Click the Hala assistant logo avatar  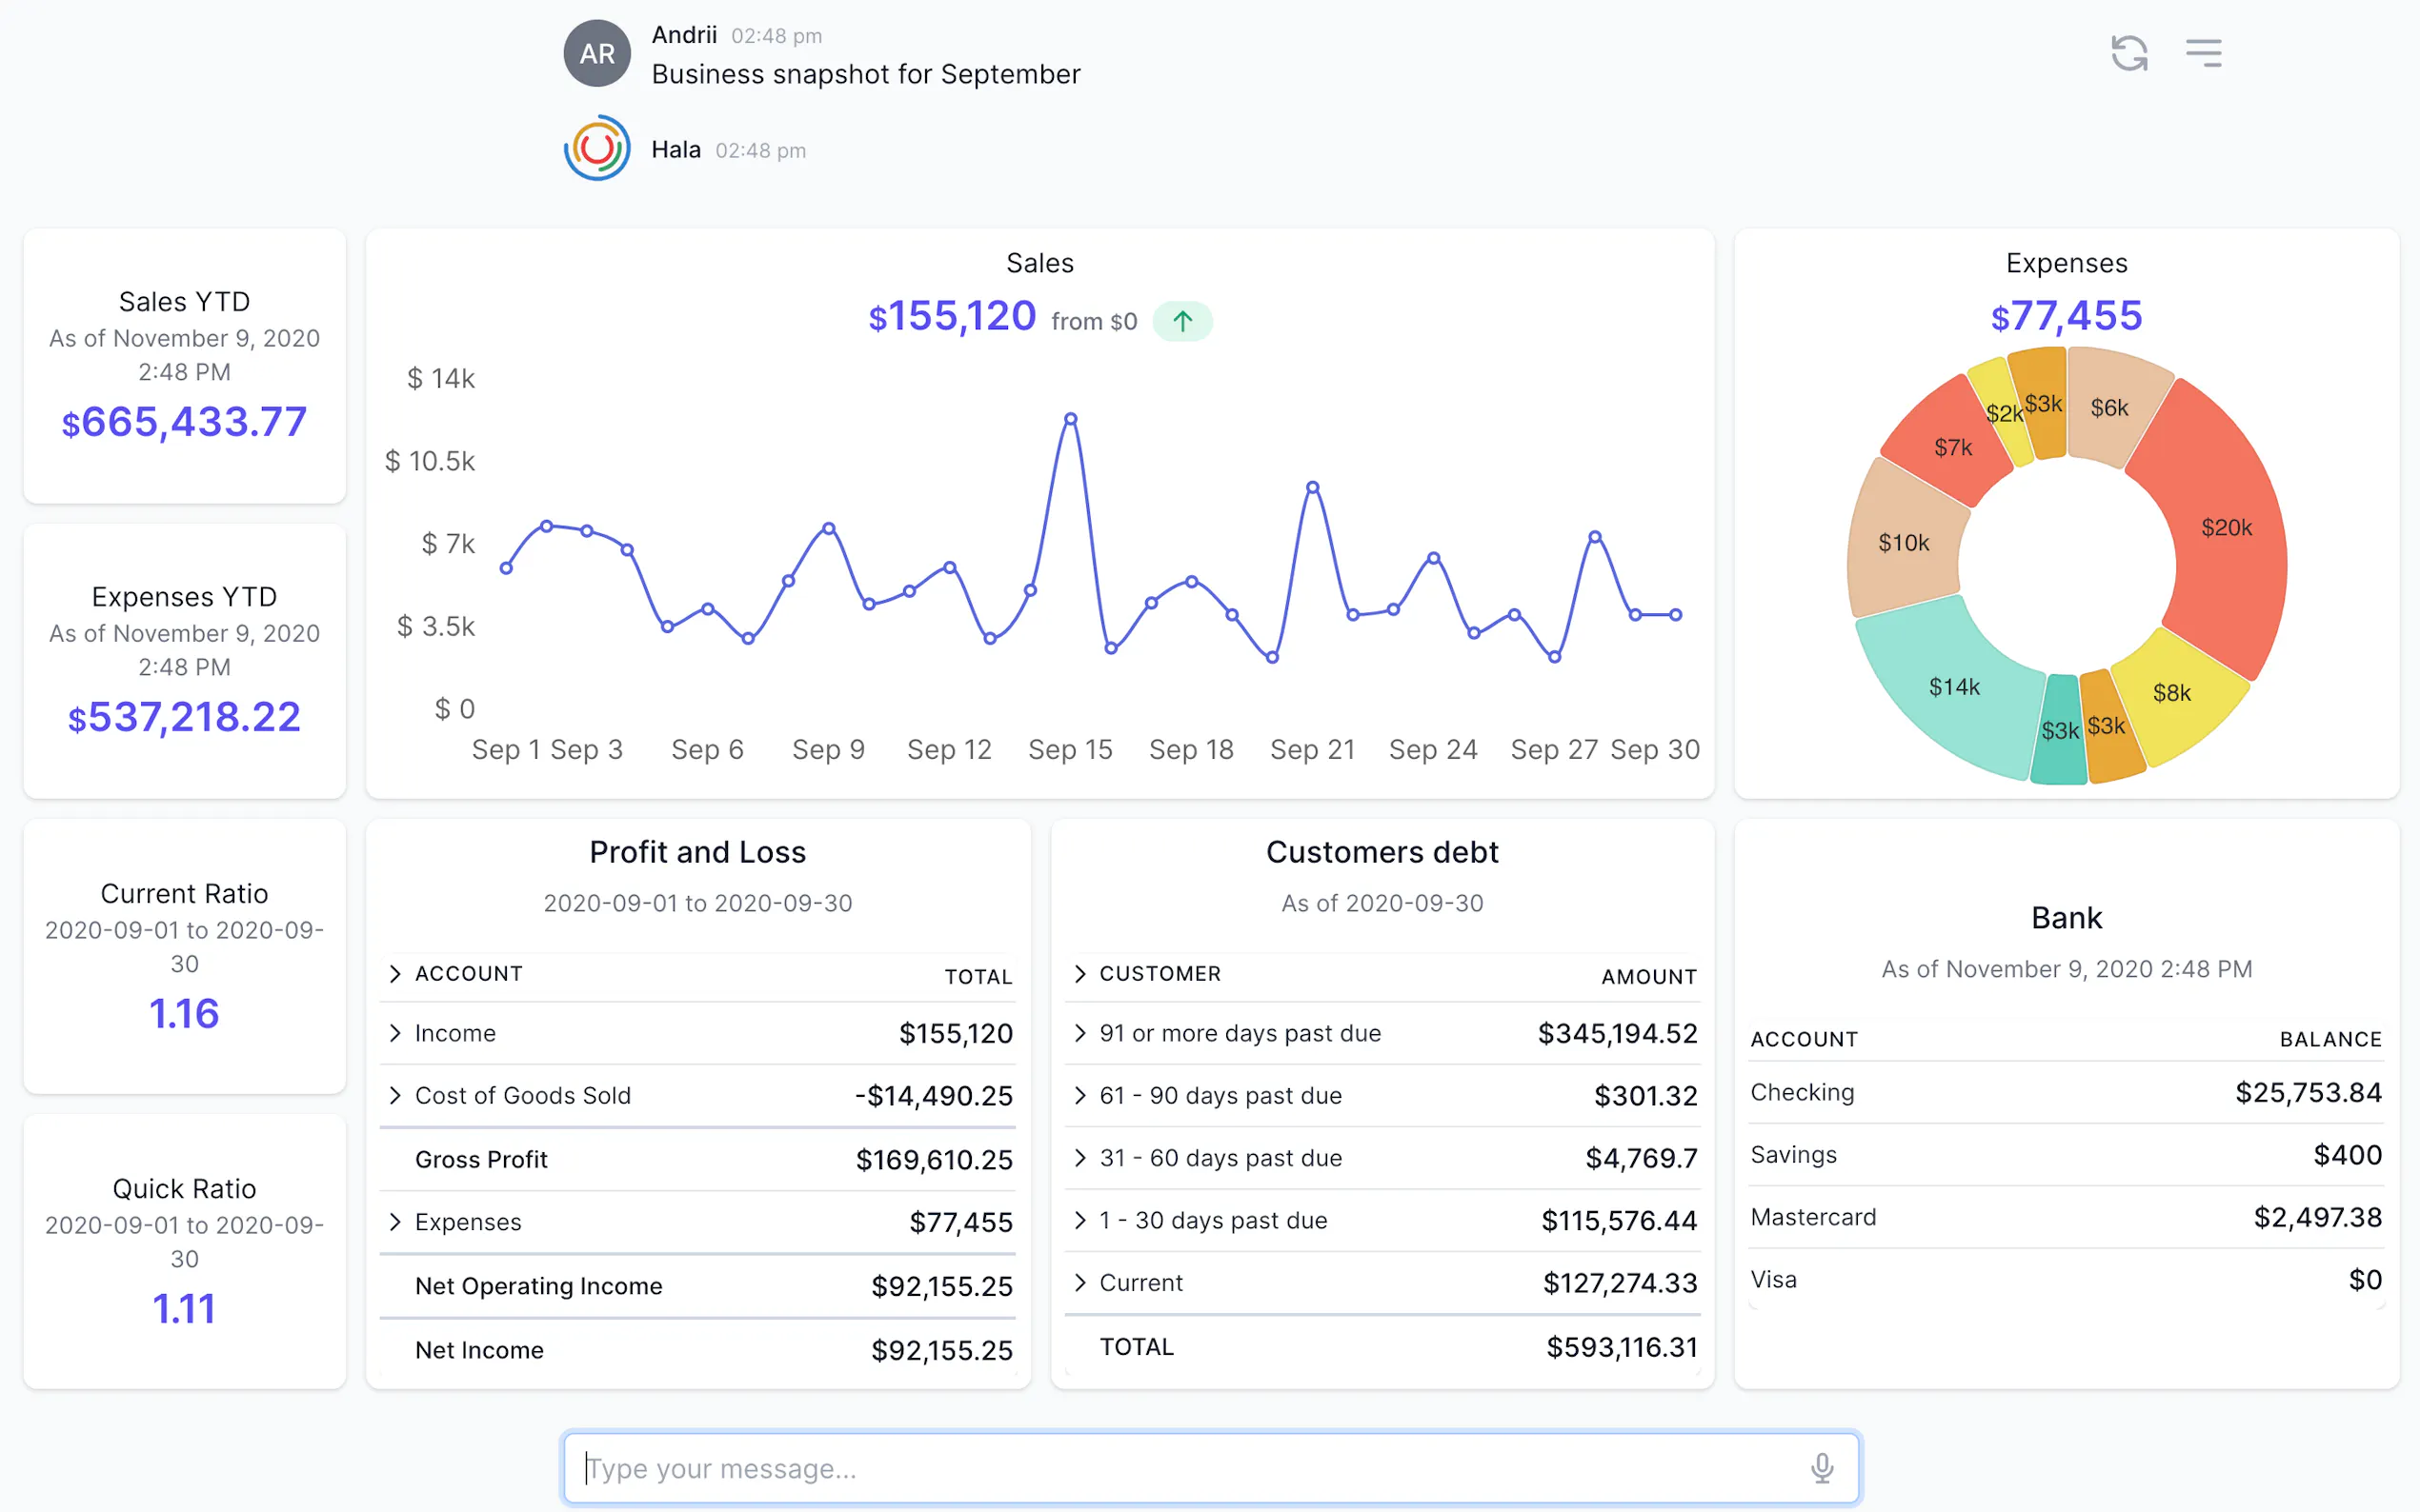(596, 149)
